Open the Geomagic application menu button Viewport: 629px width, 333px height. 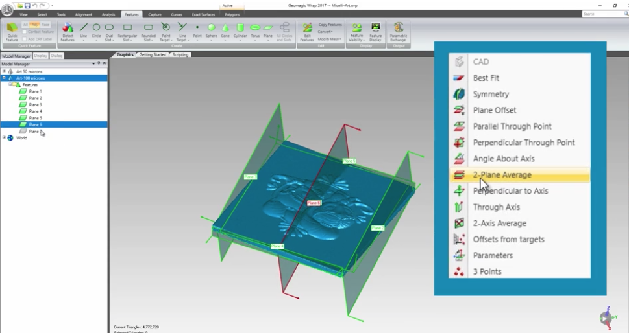pos(7,10)
